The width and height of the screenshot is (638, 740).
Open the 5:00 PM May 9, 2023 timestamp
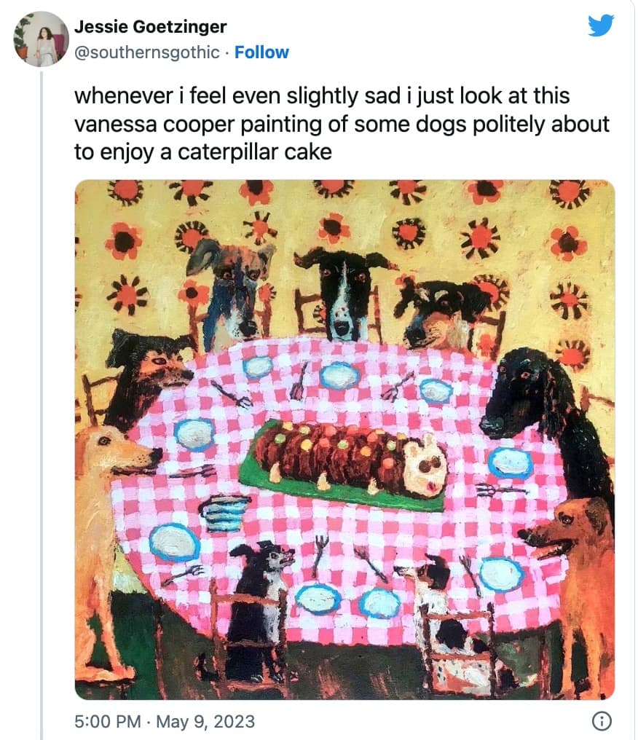pos(165,721)
